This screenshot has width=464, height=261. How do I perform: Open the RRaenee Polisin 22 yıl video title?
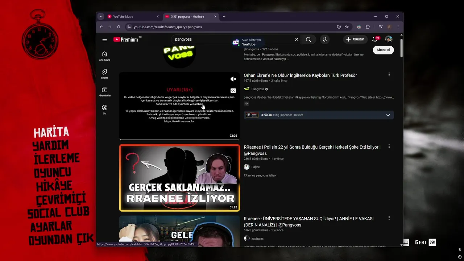tap(312, 150)
